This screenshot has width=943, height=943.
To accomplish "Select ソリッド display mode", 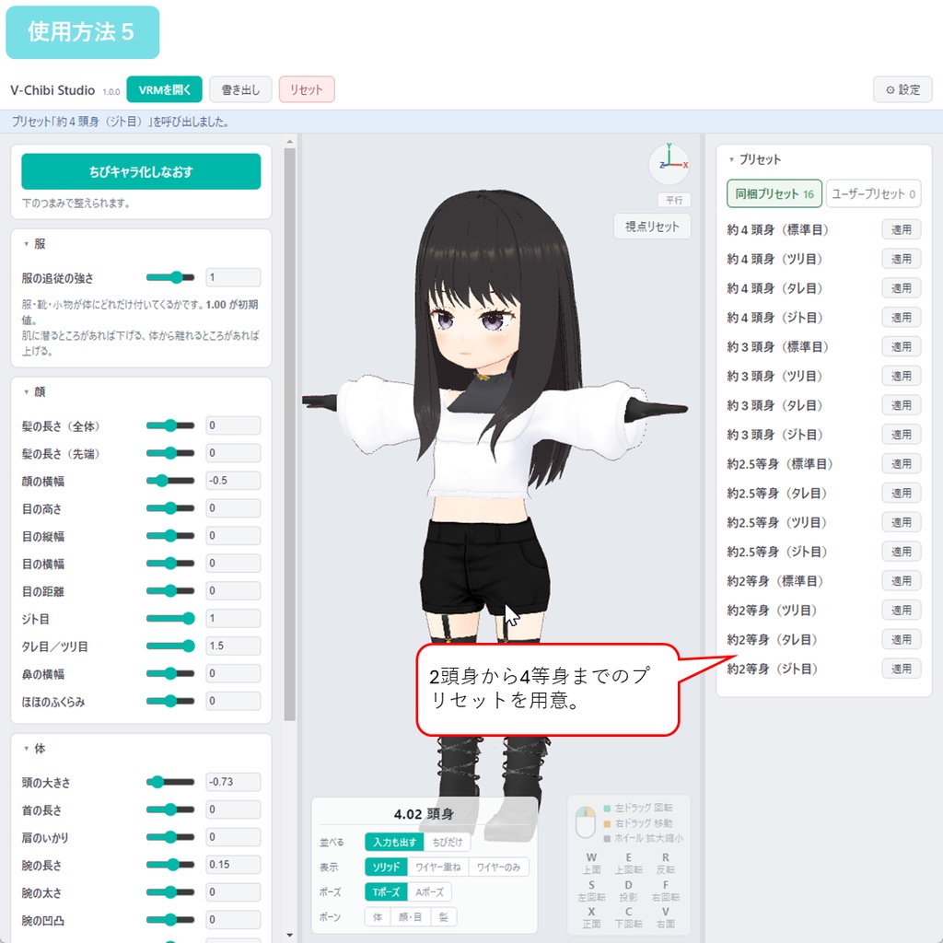I will click(x=386, y=867).
